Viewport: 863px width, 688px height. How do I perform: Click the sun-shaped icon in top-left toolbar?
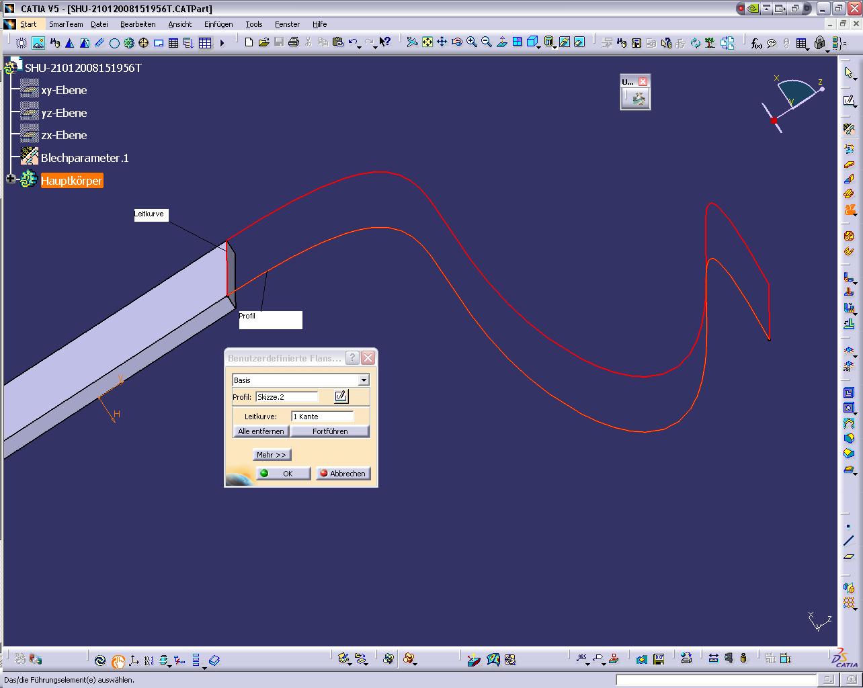(22, 43)
